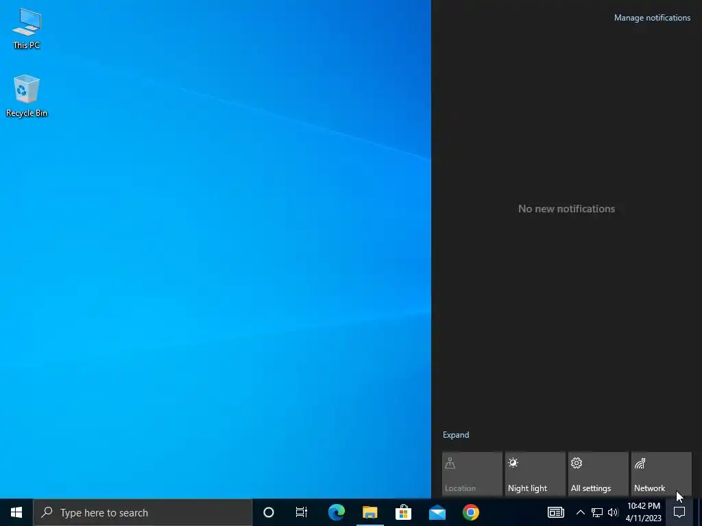Toggle the Location quick action
702x526 pixels.
(x=472, y=474)
